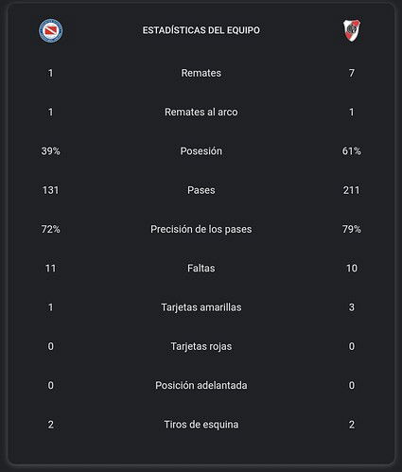This screenshot has height=472, width=402.
Task: Select the 211 passes value
Action: 352,190
